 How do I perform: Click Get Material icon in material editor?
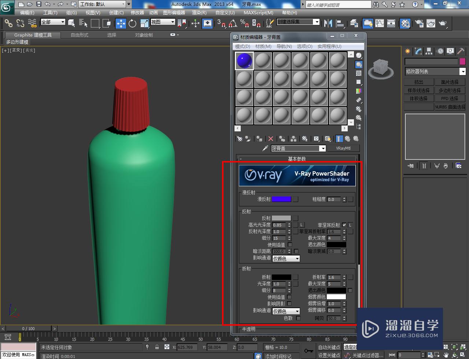click(x=239, y=139)
